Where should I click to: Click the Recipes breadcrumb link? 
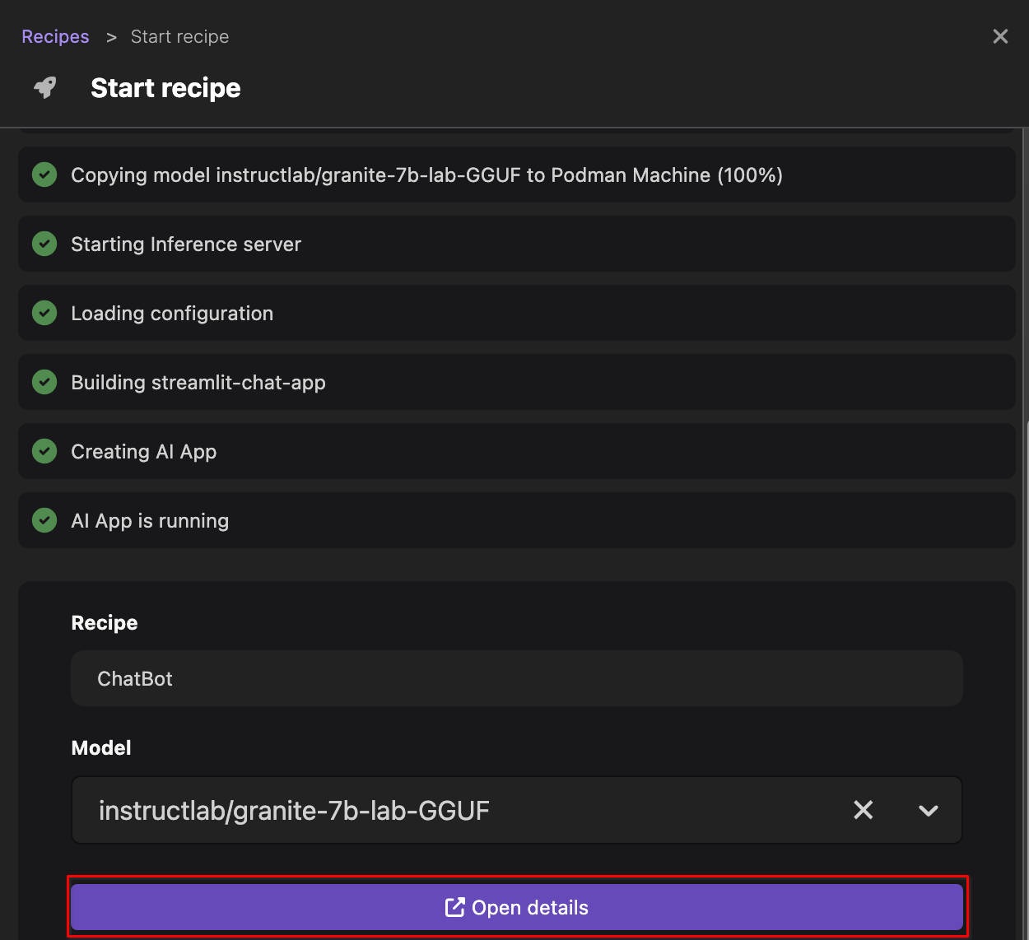click(x=55, y=37)
